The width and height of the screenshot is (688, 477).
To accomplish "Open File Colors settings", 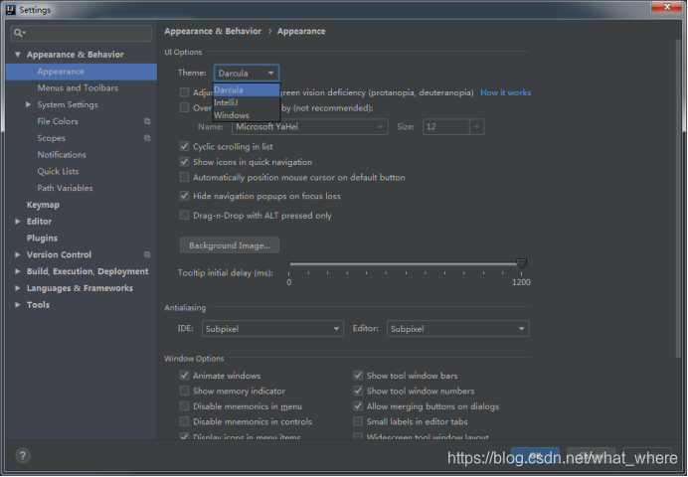I will [58, 121].
